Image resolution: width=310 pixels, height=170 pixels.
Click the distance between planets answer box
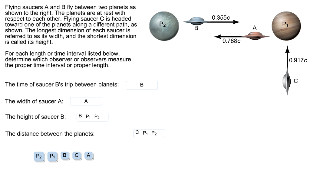point(149,133)
